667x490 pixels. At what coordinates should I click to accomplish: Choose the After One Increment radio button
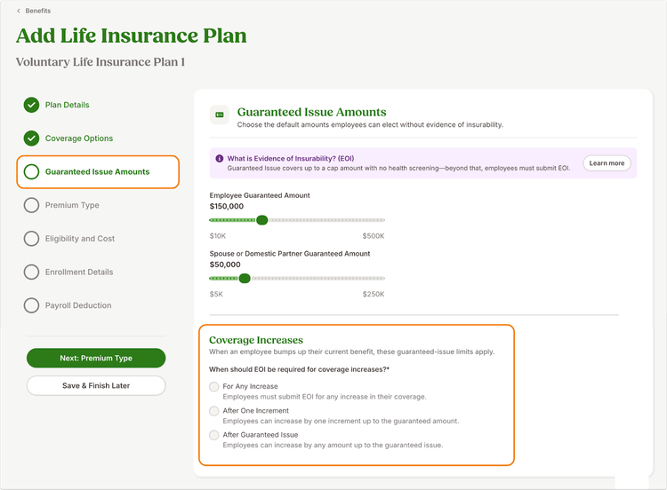[x=214, y=411]
